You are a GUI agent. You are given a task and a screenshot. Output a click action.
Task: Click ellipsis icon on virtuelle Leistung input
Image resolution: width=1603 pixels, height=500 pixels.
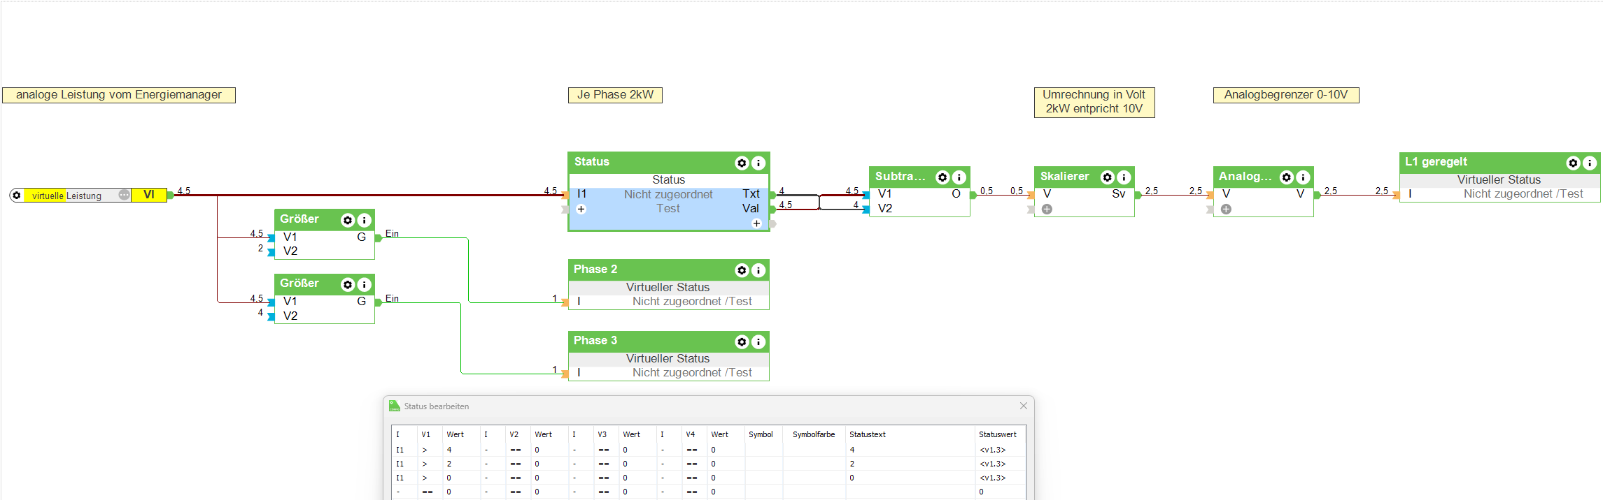[124, 195]
